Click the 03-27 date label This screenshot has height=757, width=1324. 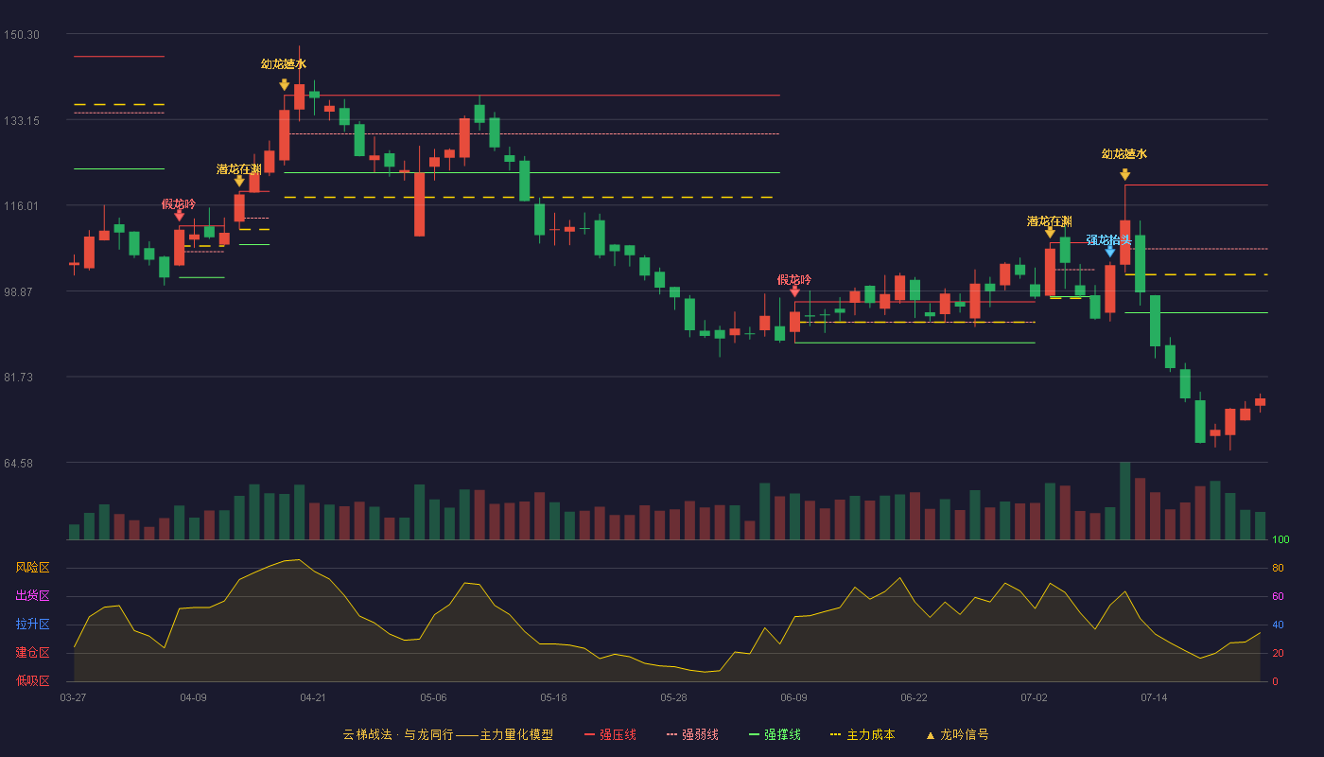coord(73,697)
